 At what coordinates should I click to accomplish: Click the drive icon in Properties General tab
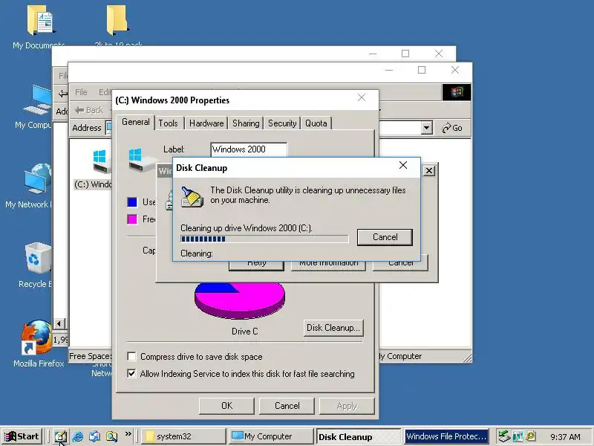(x=141, y=161)
